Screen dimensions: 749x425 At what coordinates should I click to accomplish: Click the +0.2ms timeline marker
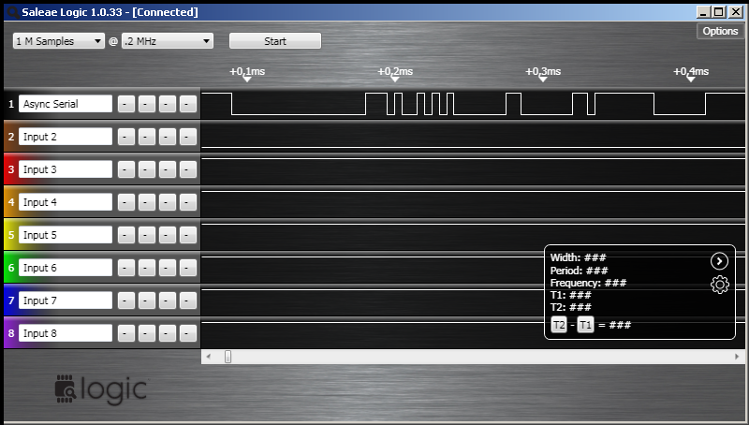(x=395, y=72)
